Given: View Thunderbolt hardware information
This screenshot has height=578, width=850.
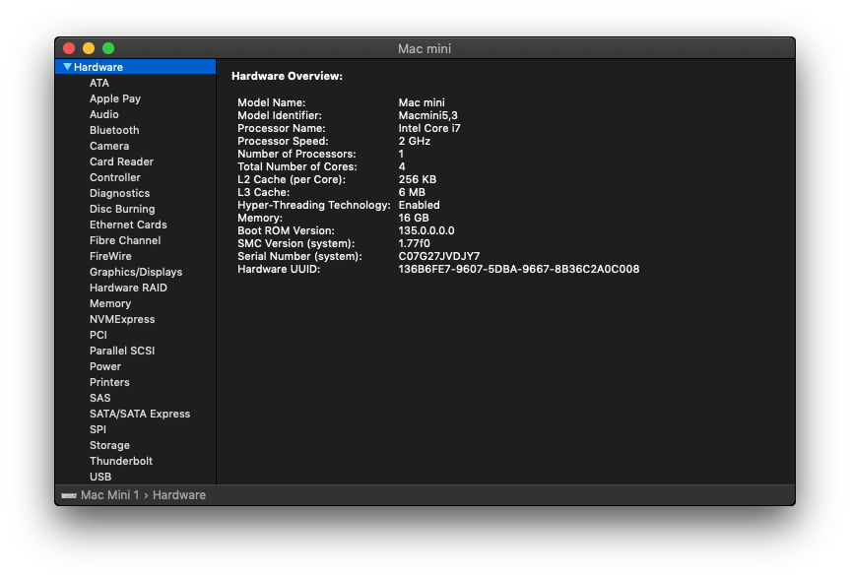Looking at the screenshot, I should click(x=120, y=461).
